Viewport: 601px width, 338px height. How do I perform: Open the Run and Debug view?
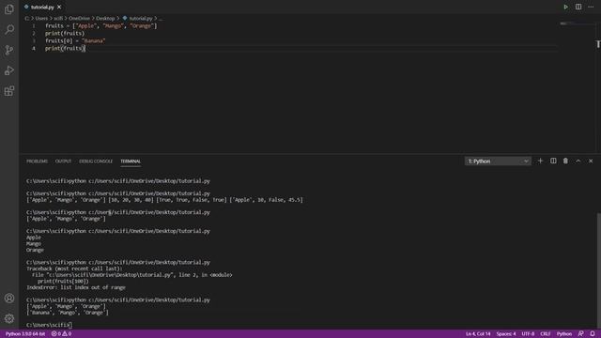[9, 70]
